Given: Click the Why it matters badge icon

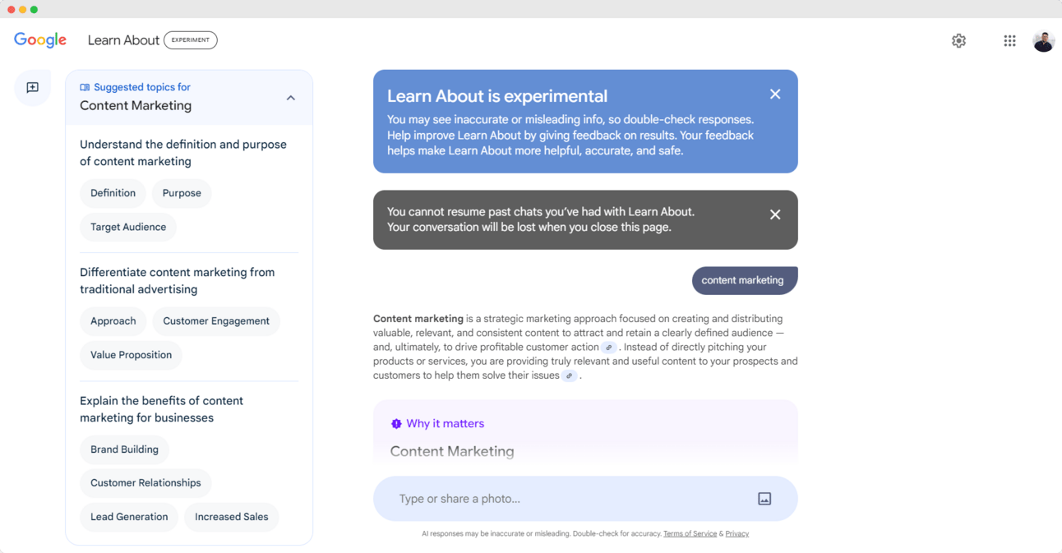Looking at the screenshot, I should pyautogui.click(x=396, y=424).
